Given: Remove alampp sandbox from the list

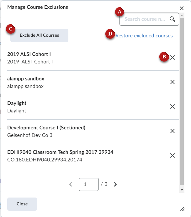Looking at the screenshot, I should tap(172, 82).
